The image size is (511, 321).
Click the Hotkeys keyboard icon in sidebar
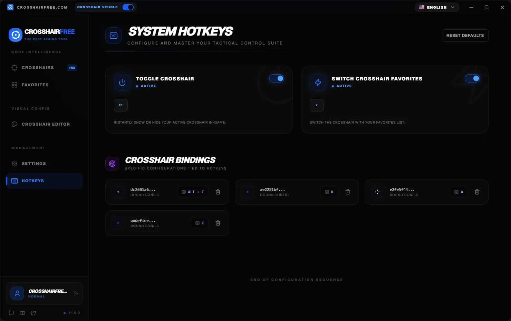point(14,181)
